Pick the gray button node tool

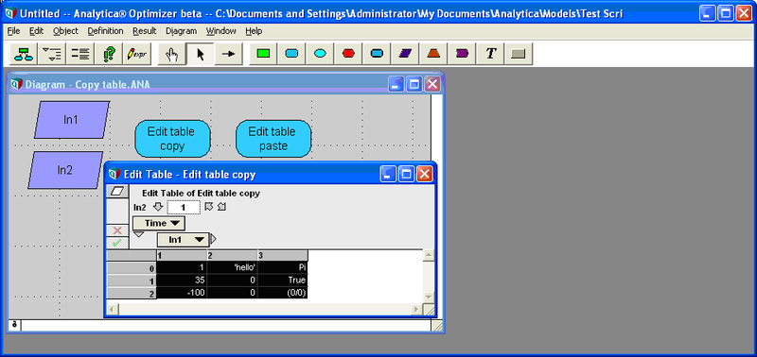click(x=519, y=54)
